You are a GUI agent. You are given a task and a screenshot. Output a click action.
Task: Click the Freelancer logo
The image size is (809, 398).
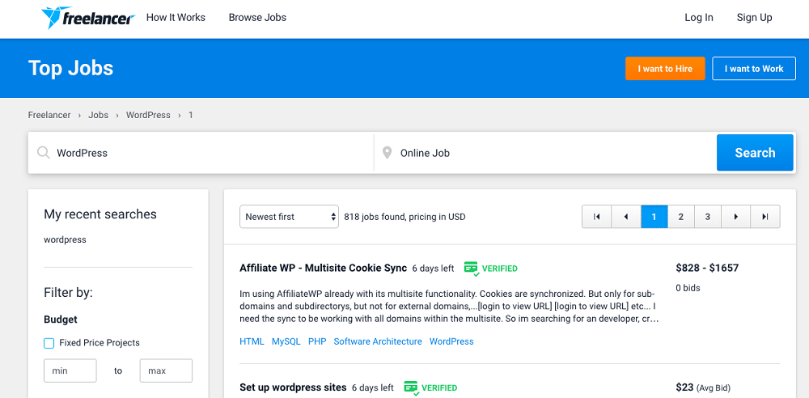point(87,18)
